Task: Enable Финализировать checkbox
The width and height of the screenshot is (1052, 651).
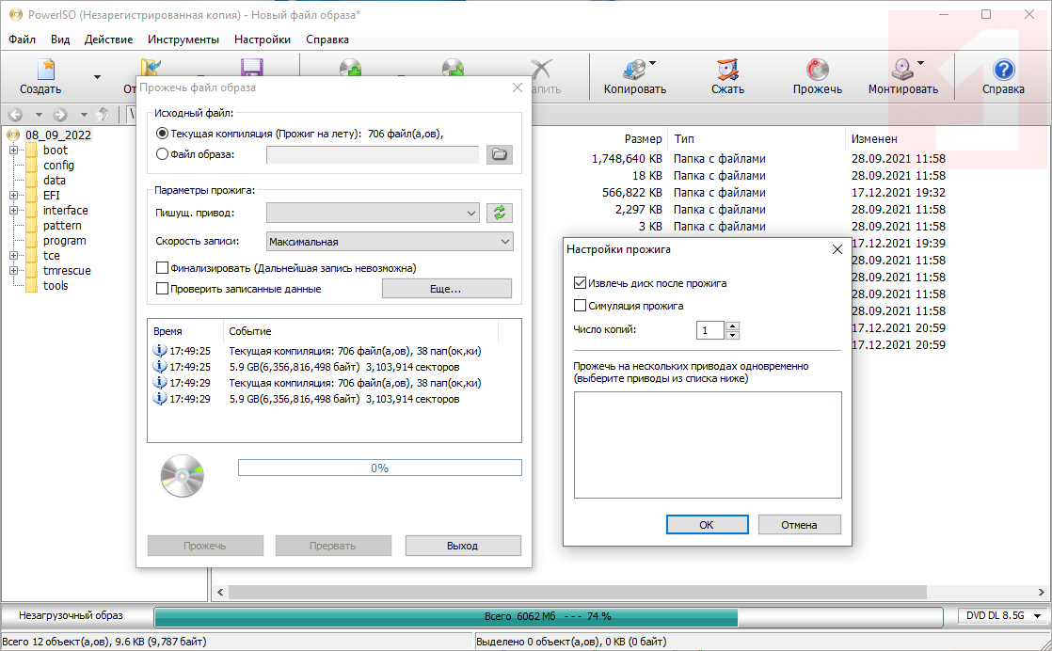Action: point(162,268)
